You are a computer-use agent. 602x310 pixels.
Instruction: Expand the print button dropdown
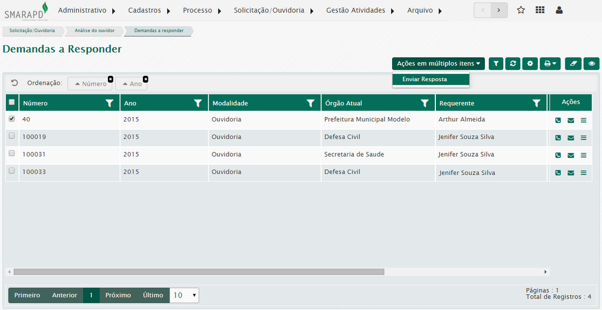[551, 64]
